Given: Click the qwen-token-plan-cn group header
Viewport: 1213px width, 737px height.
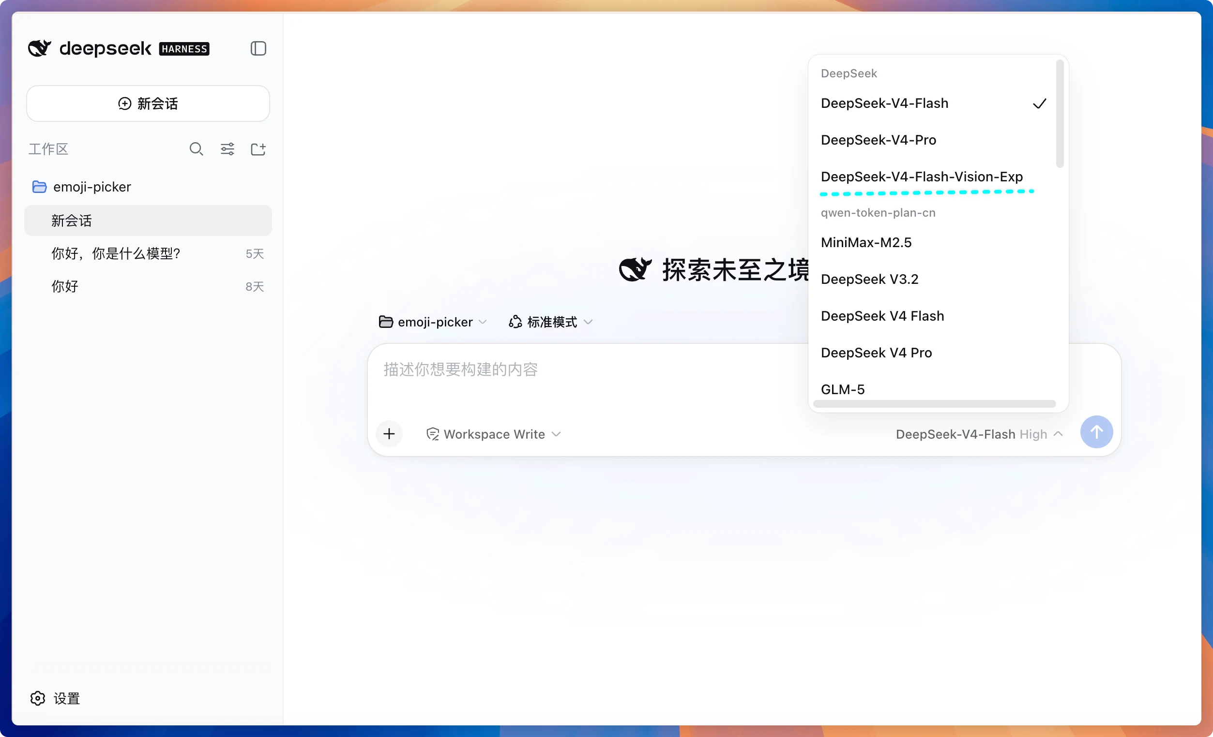Looking at the screenshot, I should pos(878,212).
